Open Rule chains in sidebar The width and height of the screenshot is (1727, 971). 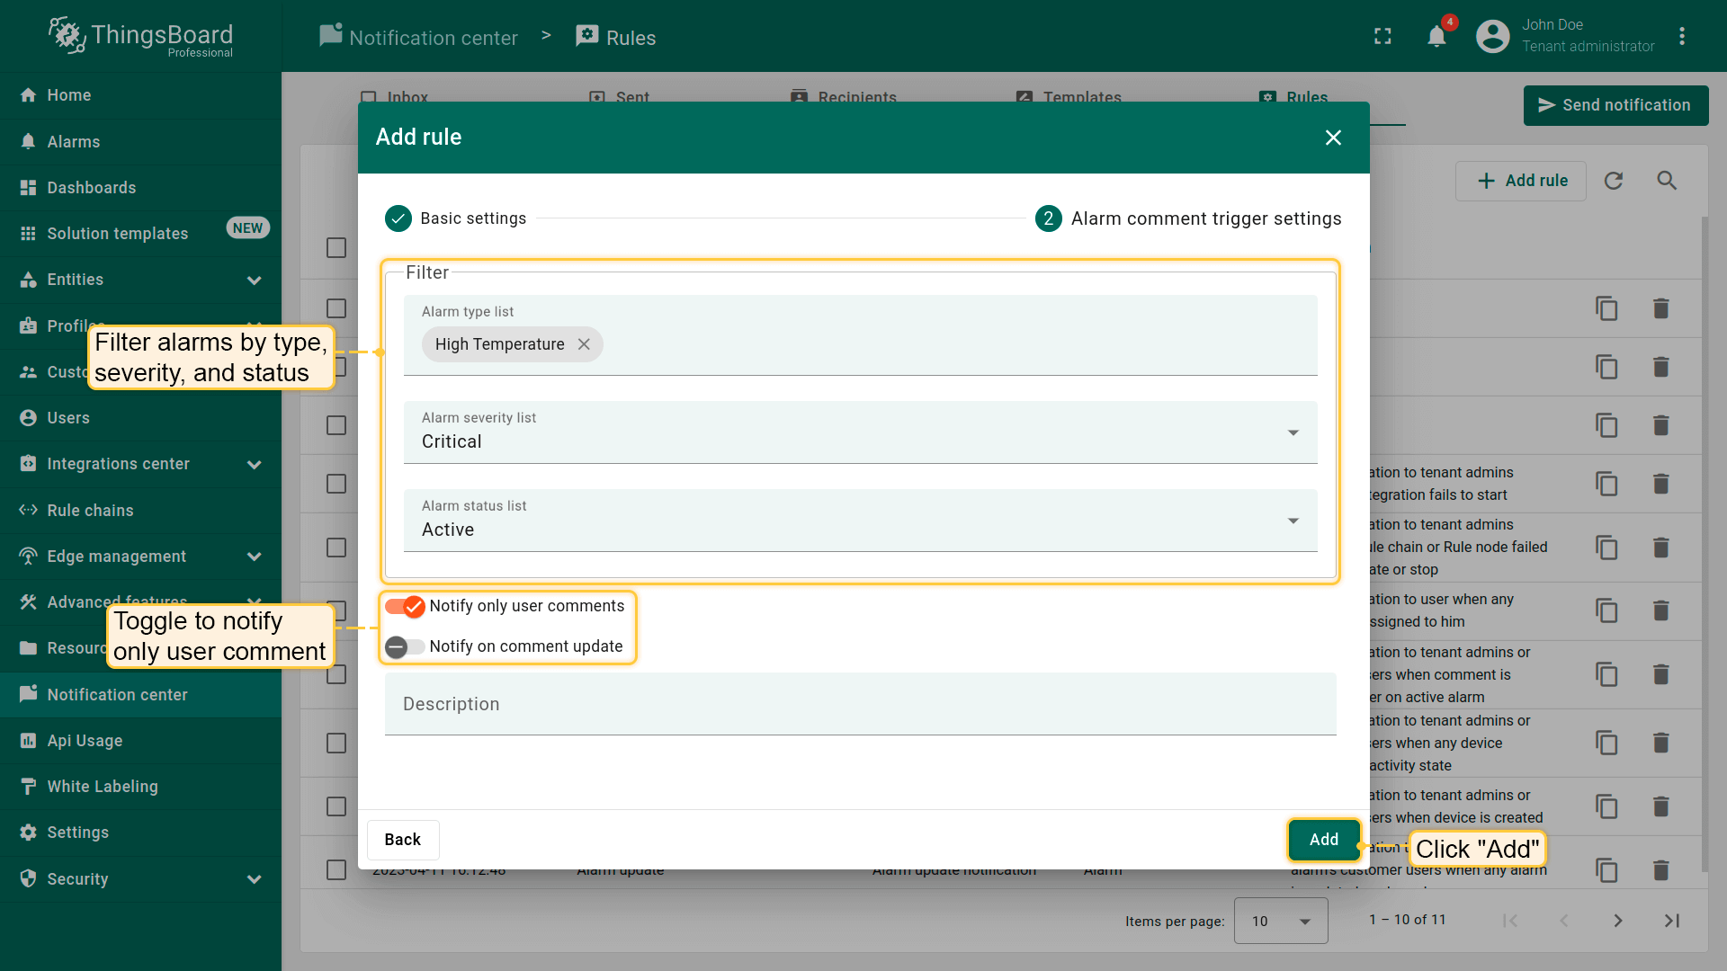(90, 511)
